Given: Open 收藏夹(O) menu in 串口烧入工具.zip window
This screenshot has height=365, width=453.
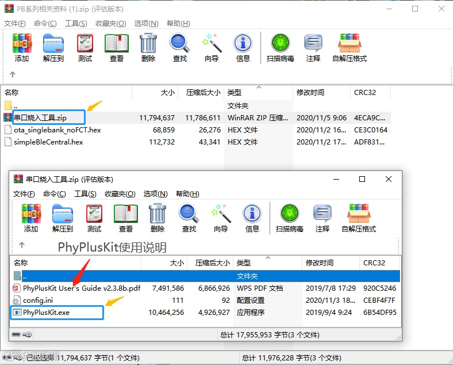Looking at the screenshot, I should pyautogui.click(x=120, y=194).
